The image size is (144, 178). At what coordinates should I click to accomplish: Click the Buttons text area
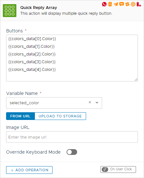[x=72, y=58]
